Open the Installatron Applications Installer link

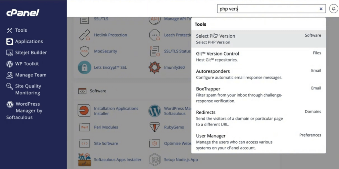click(x=116, y=111)
